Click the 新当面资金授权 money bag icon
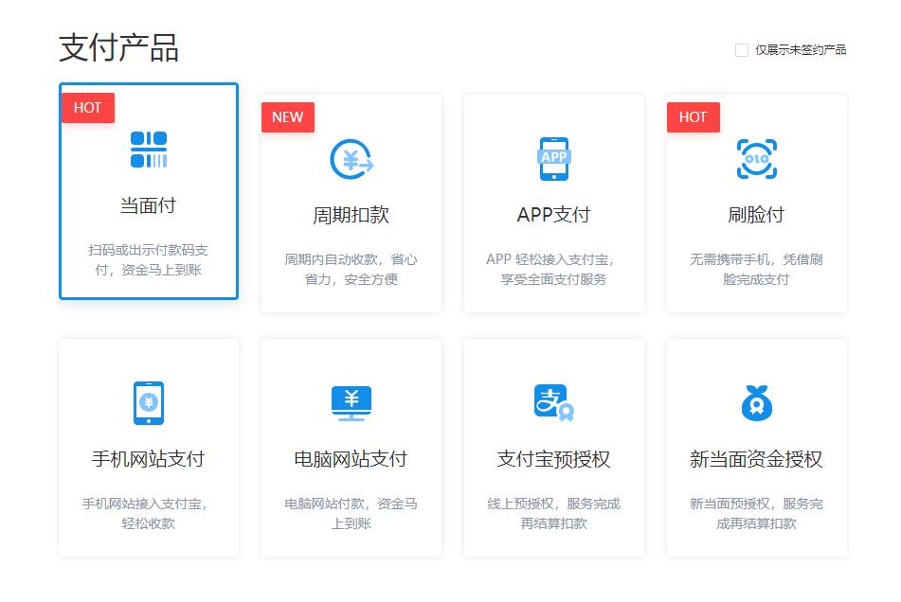 pyautogui.click(x=757, y=403)
